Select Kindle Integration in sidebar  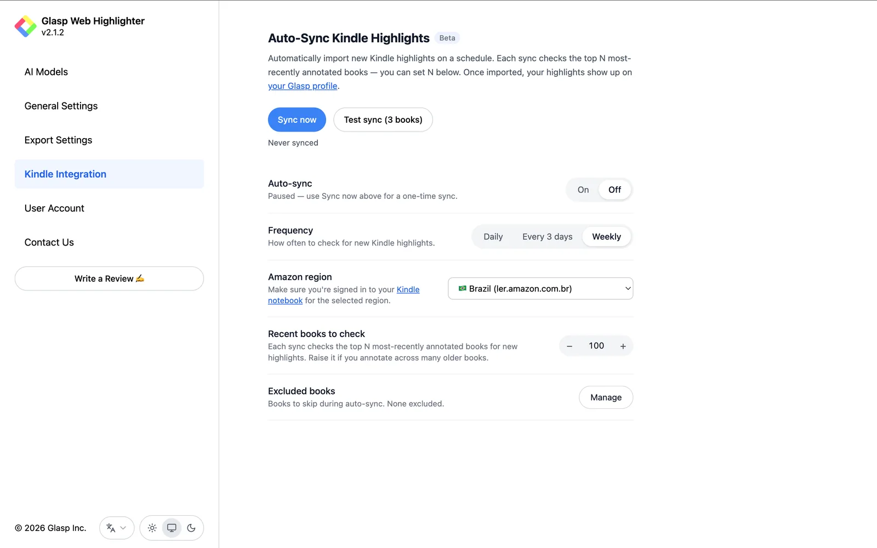pyautogui.click(x=109, y=174)
